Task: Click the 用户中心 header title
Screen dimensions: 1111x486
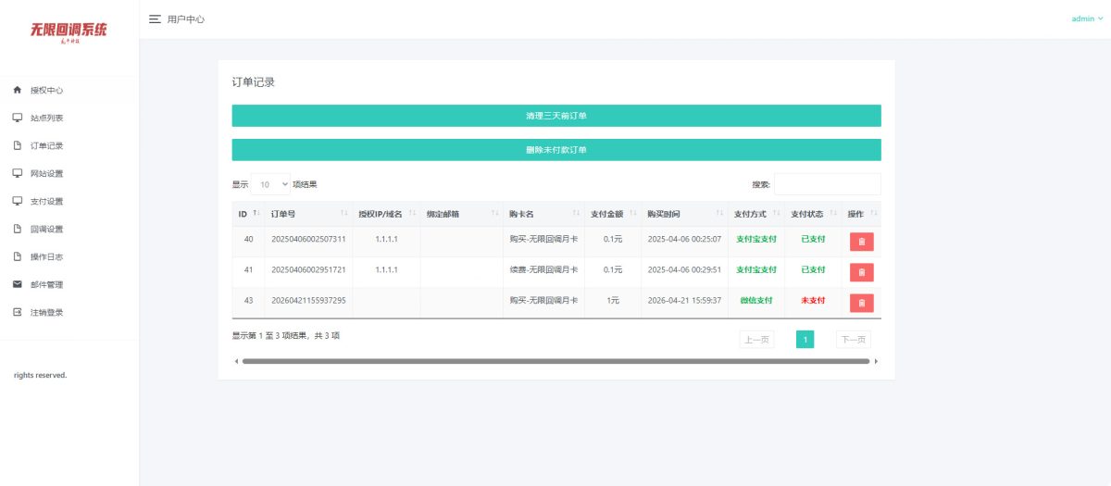Action: 186,19
